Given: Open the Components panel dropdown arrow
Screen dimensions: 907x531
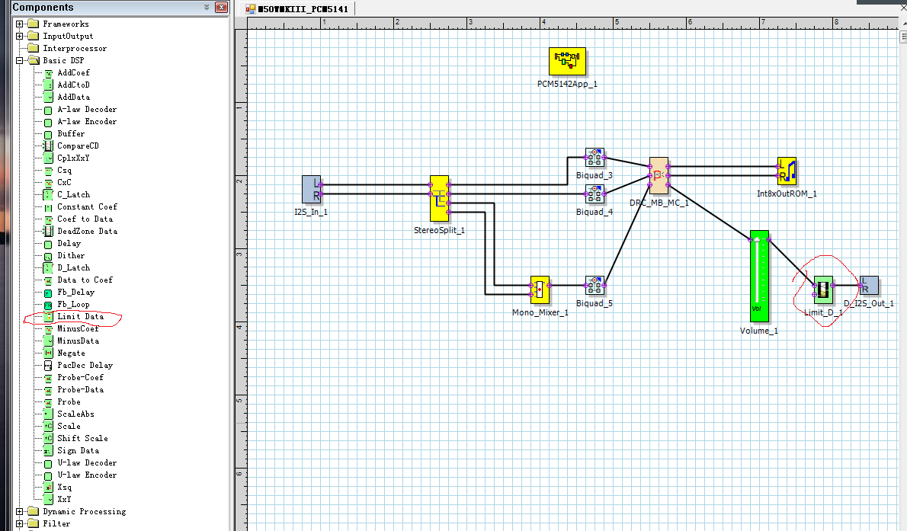Looking at the screenshot, I should tap(207, 7).
